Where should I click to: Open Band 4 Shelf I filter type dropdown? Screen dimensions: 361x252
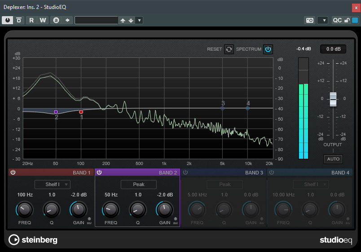311,184
